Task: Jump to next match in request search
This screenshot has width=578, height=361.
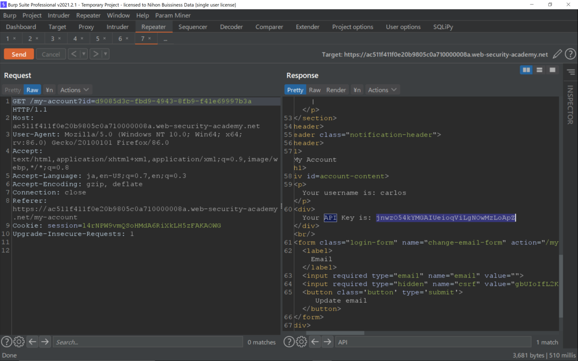Action: (45, 342)
